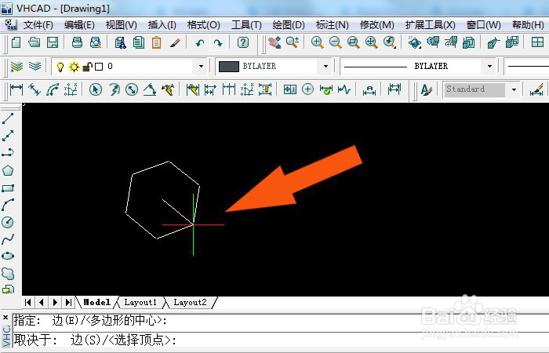Select the Ellipse tool

pos(8,256)
